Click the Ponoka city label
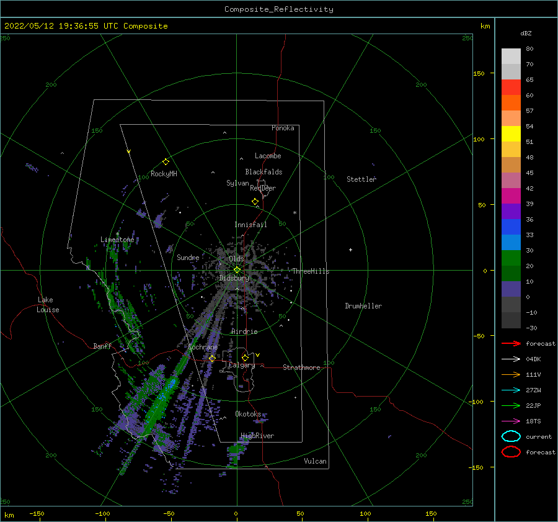 coord(283,128)
